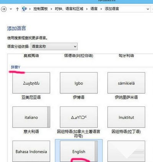This screenshot has height=162, width=153.
Task: Expand chevron after 时钟、语言和区域 breadcrumb
Action: pyautogui.click(x=87, y=9)
